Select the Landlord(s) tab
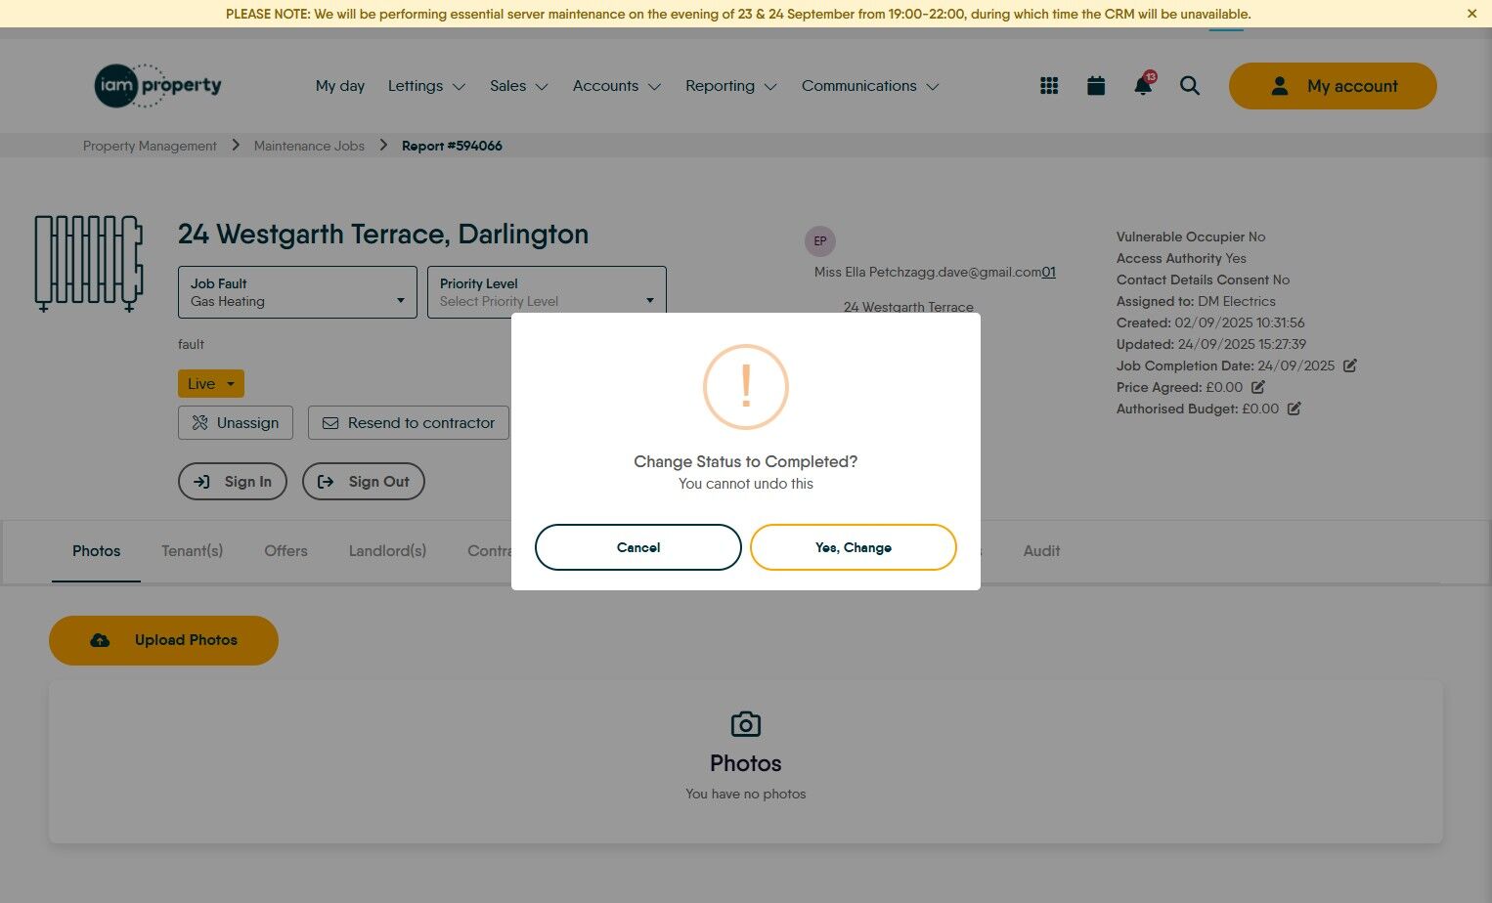This screenshot has height=903, width=1492. click(x=387, y=551)
